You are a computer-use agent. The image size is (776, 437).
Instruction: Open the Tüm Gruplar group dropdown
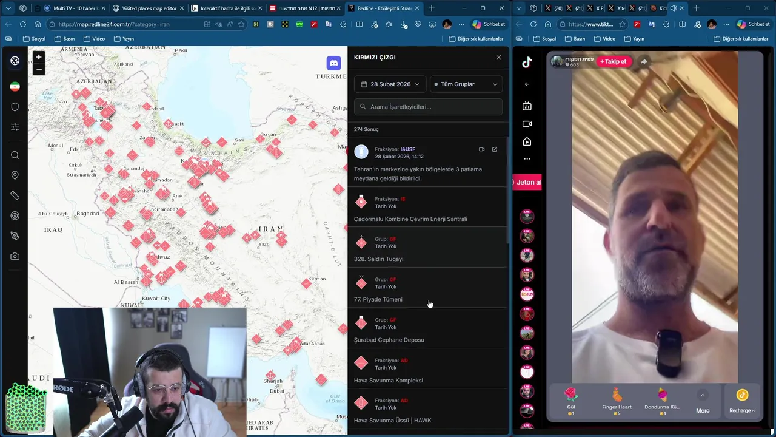tap(466, 84)
